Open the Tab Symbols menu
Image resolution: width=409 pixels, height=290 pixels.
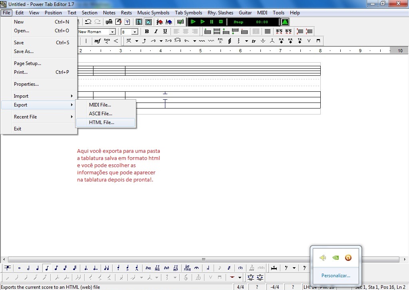click(x=189, y=12)
